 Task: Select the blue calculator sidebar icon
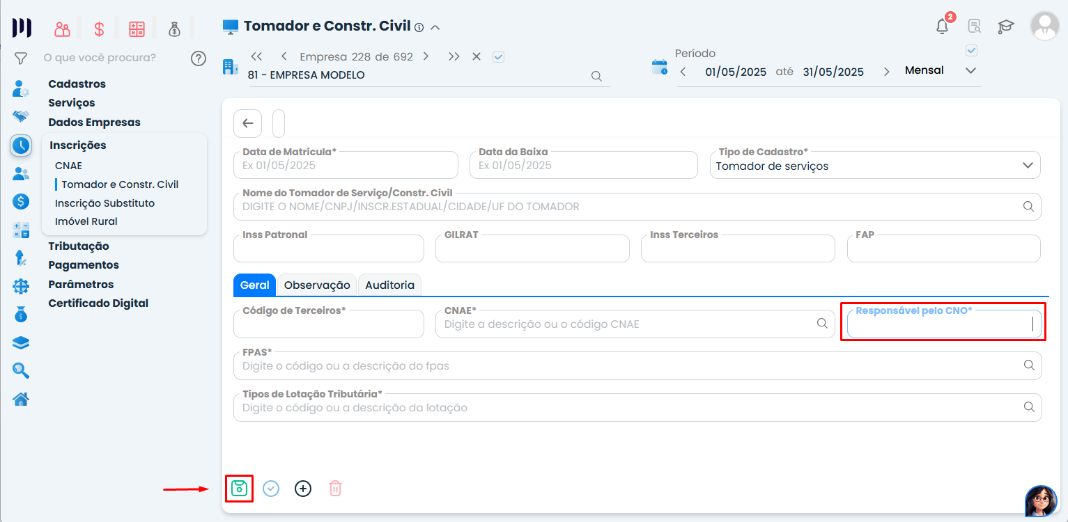point(21,230)
